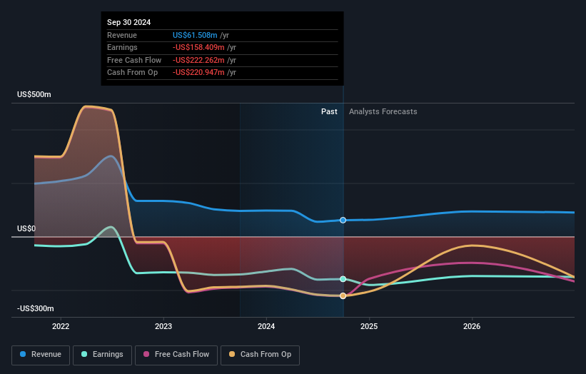Image resolution: width=586 pixels, height=374 pixels.
Task: Select the 2024 x-axis label
Action: [266, 326]
